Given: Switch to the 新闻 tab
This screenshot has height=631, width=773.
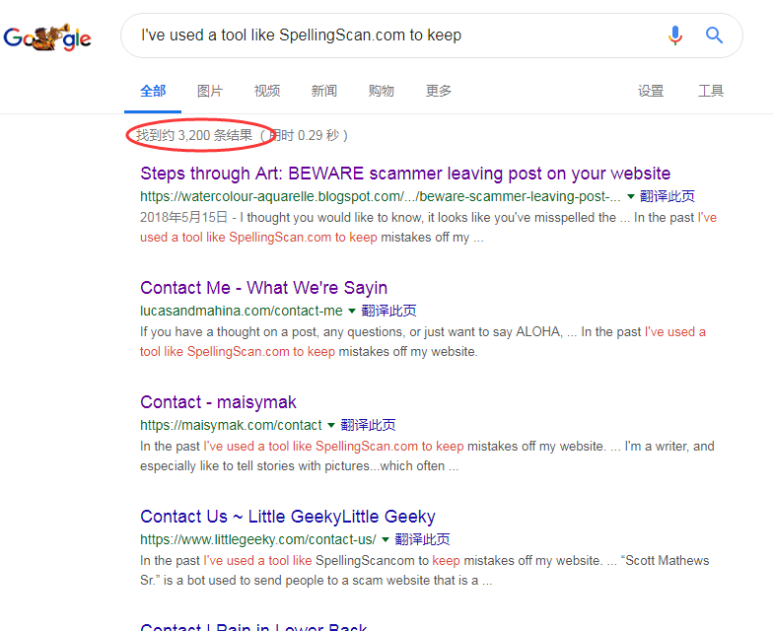Looking at the screenshot, I should point(324,91).
